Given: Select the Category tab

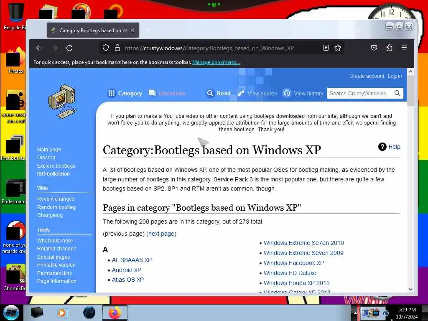Looking at the screenshot, I should 125,93.
